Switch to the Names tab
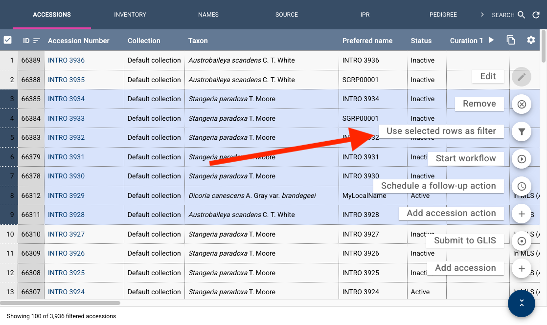Image resolution: width=547 pixels, height=325 pixels. click(x=208, y=15)
